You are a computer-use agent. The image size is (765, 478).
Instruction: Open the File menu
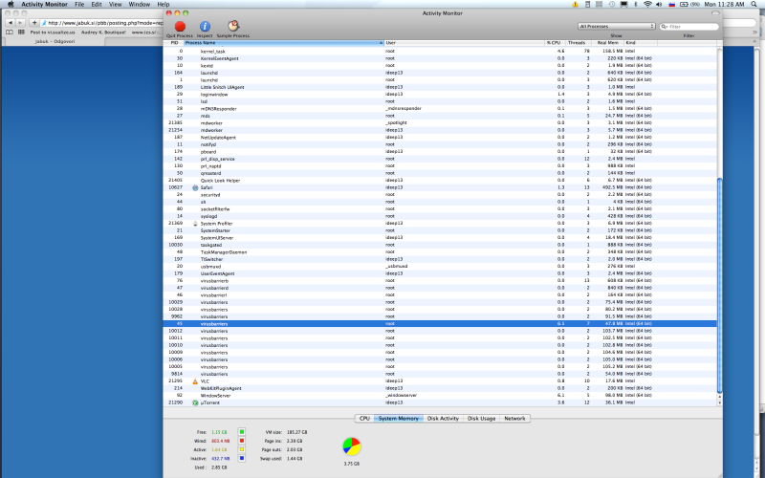(x=79, y=4)
